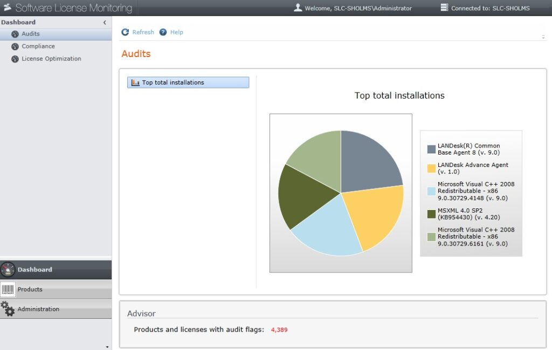Click the gray LANDesk Common Base Agent legend swatch
Image resolution: width=552 pixels, height=350 pixels.
tap(431, 149)
